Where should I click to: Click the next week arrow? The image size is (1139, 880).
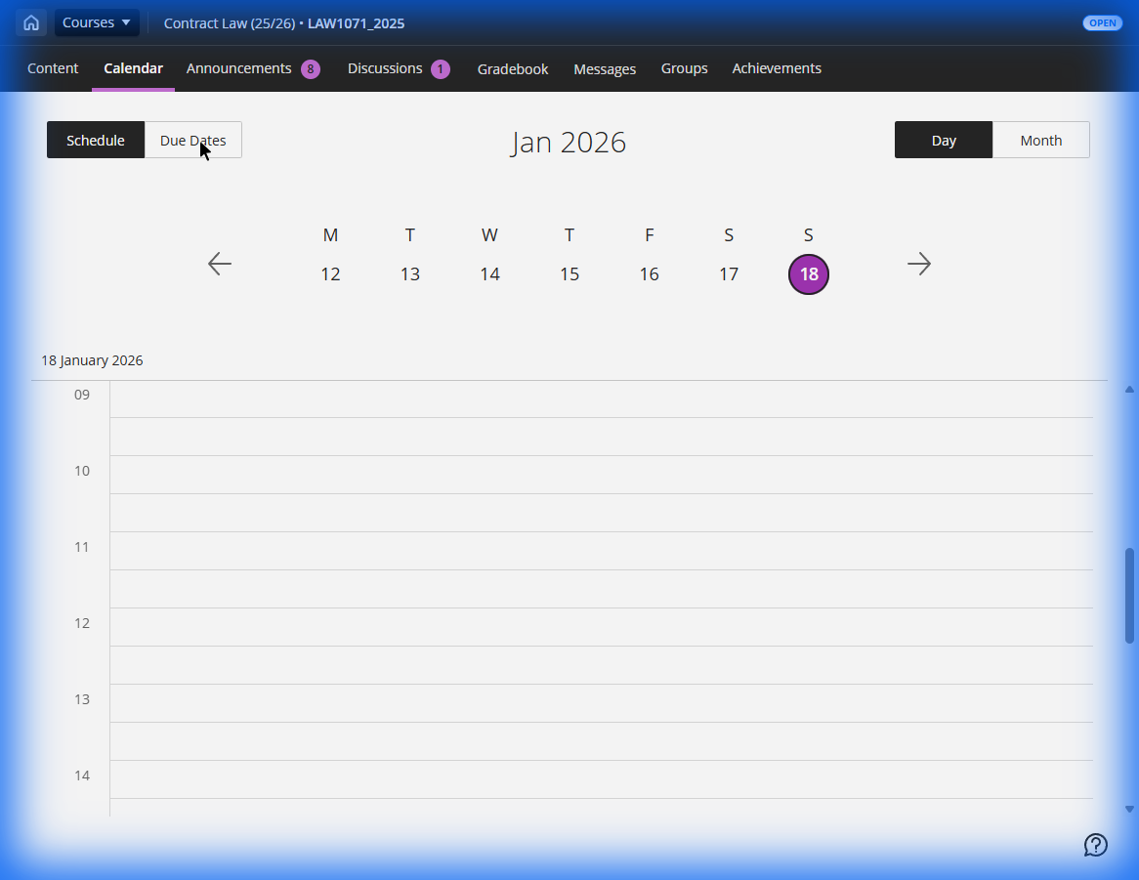pos(919,264)
